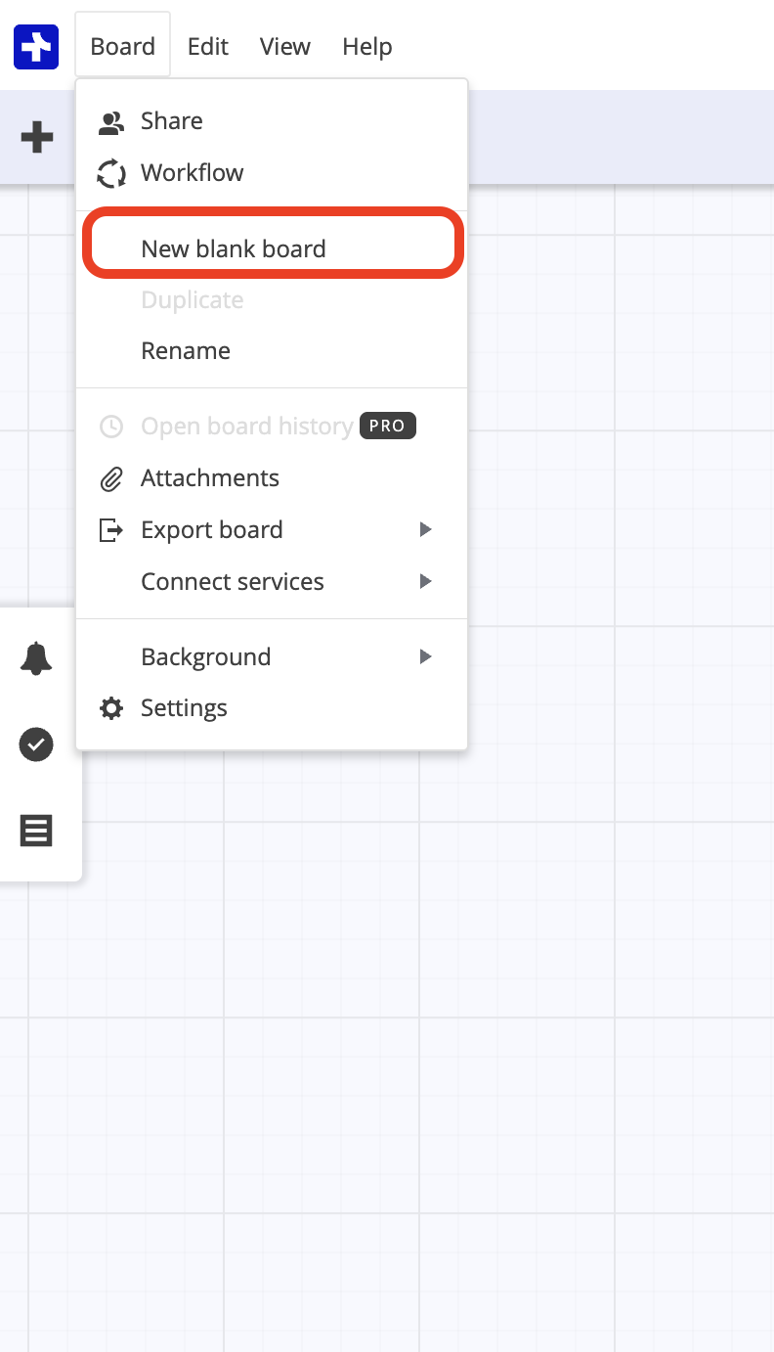Click the plus icon to add a new element
Screen dimensions: 774x1352
pos(36,137)
